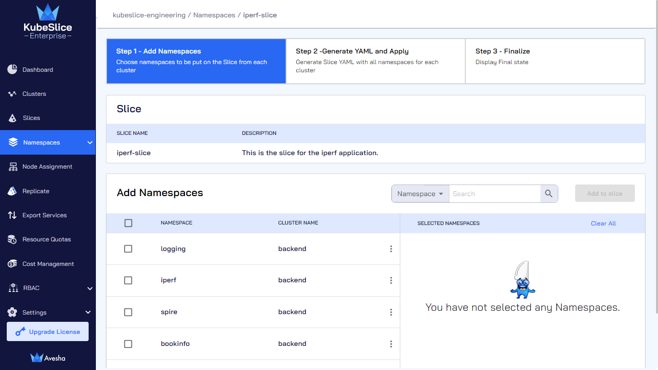Tick the select-all namespaces header checkbox
Viewport: 658px width, 370px height.
tap(128, 223)
